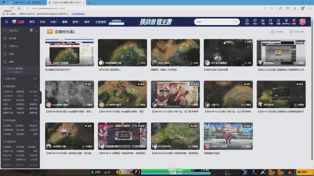Click the read aloud icon in address bar

[x=265, y=8]
